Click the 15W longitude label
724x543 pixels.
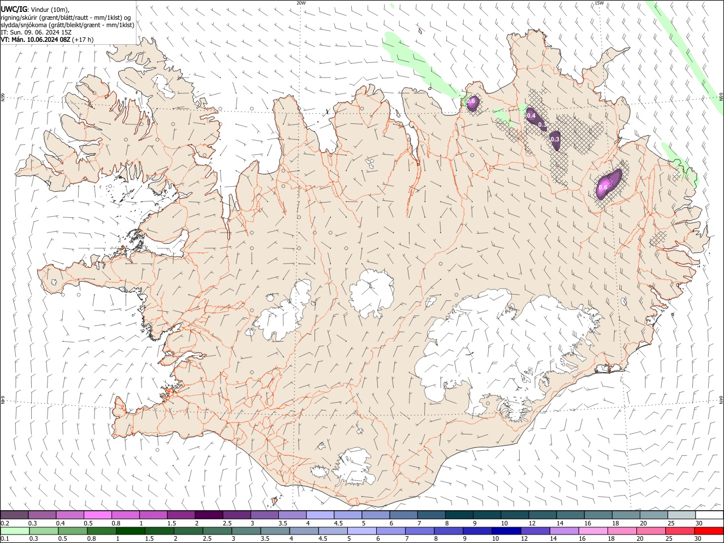coord(599,3)
